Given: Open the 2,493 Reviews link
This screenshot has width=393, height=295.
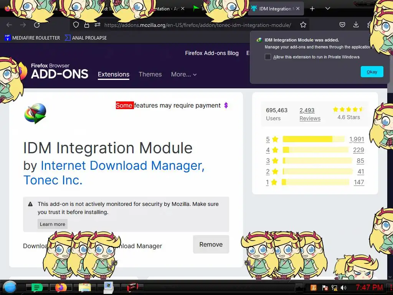Looking at the screenshot, I should point(310,114).
